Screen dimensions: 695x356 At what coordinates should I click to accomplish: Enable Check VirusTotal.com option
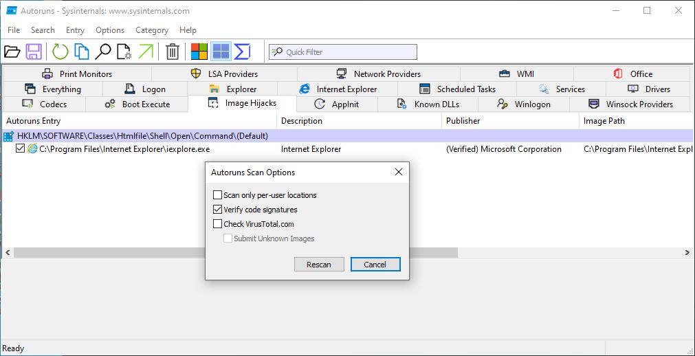(217, 224)
